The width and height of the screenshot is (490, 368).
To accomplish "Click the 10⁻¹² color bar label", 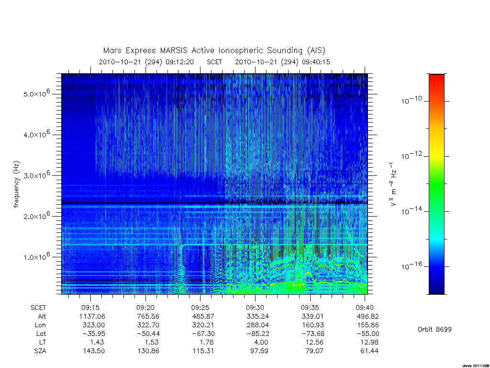I will pyautogui.click(x=412, y=155).
